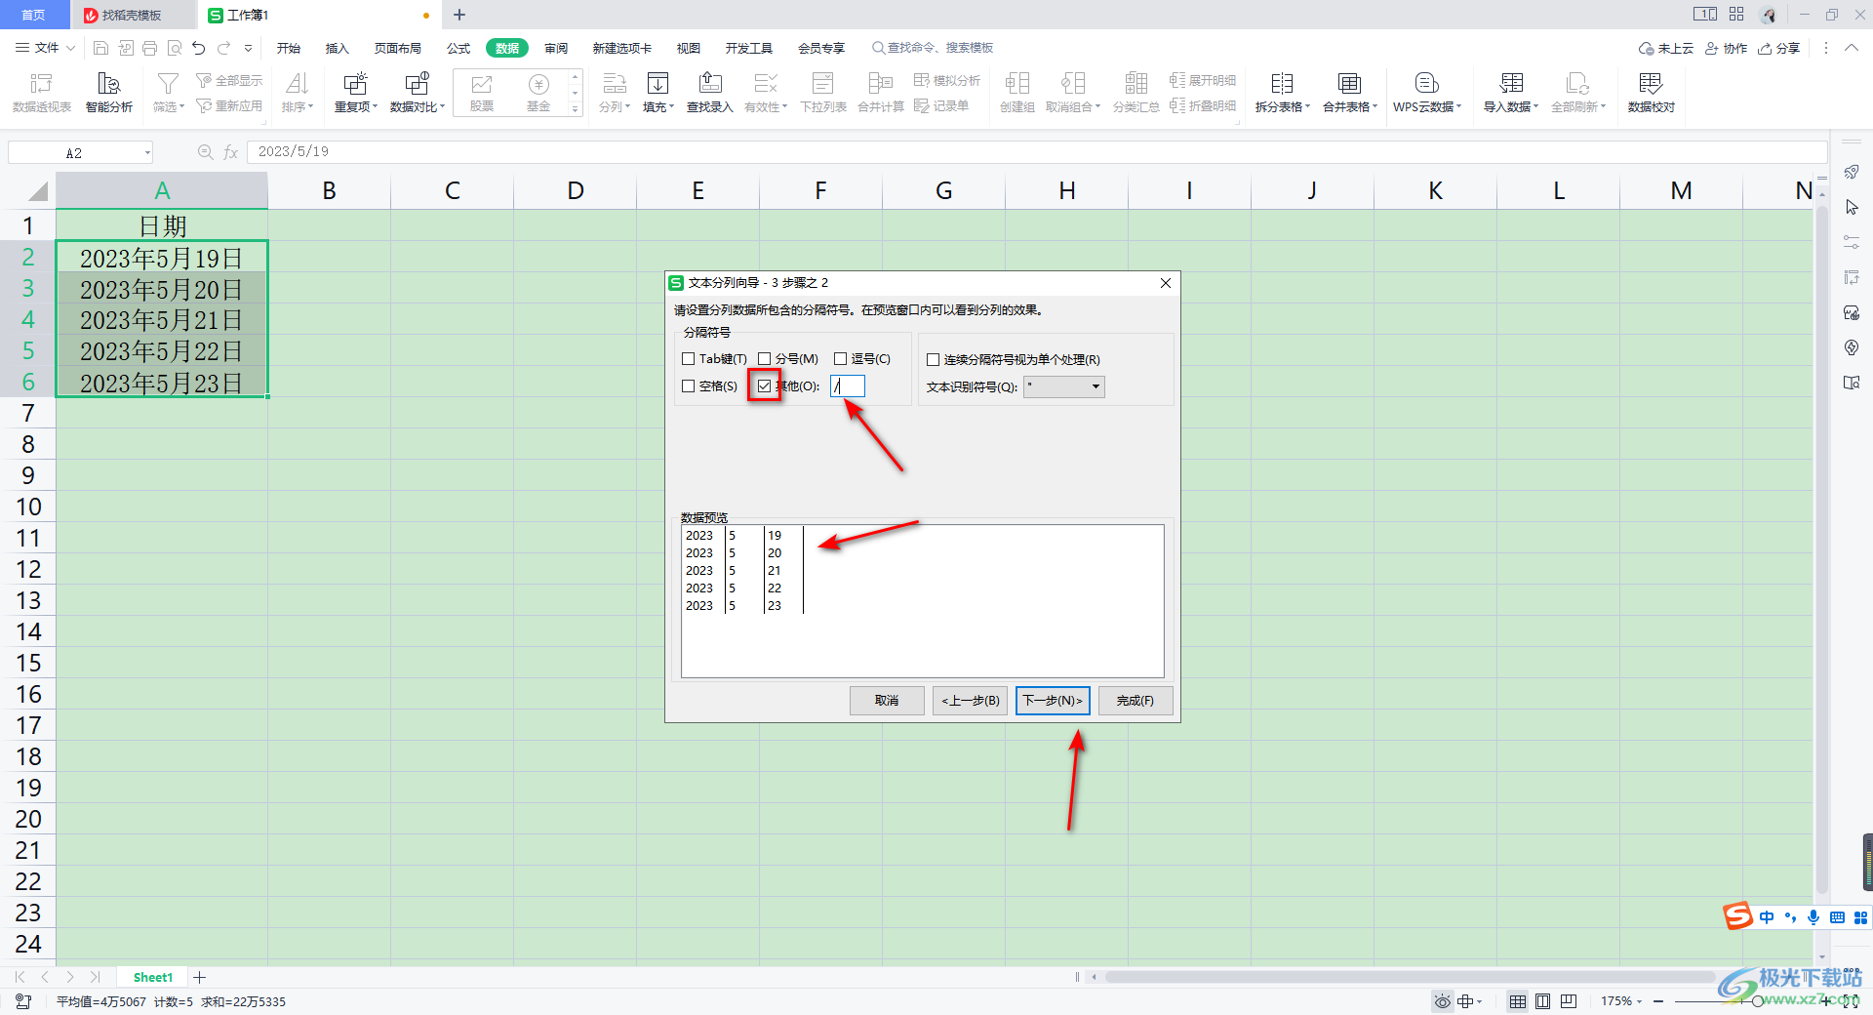Open the 页面布局 ribbon tab
1873x1015 pixels.
tap(398, 48)
